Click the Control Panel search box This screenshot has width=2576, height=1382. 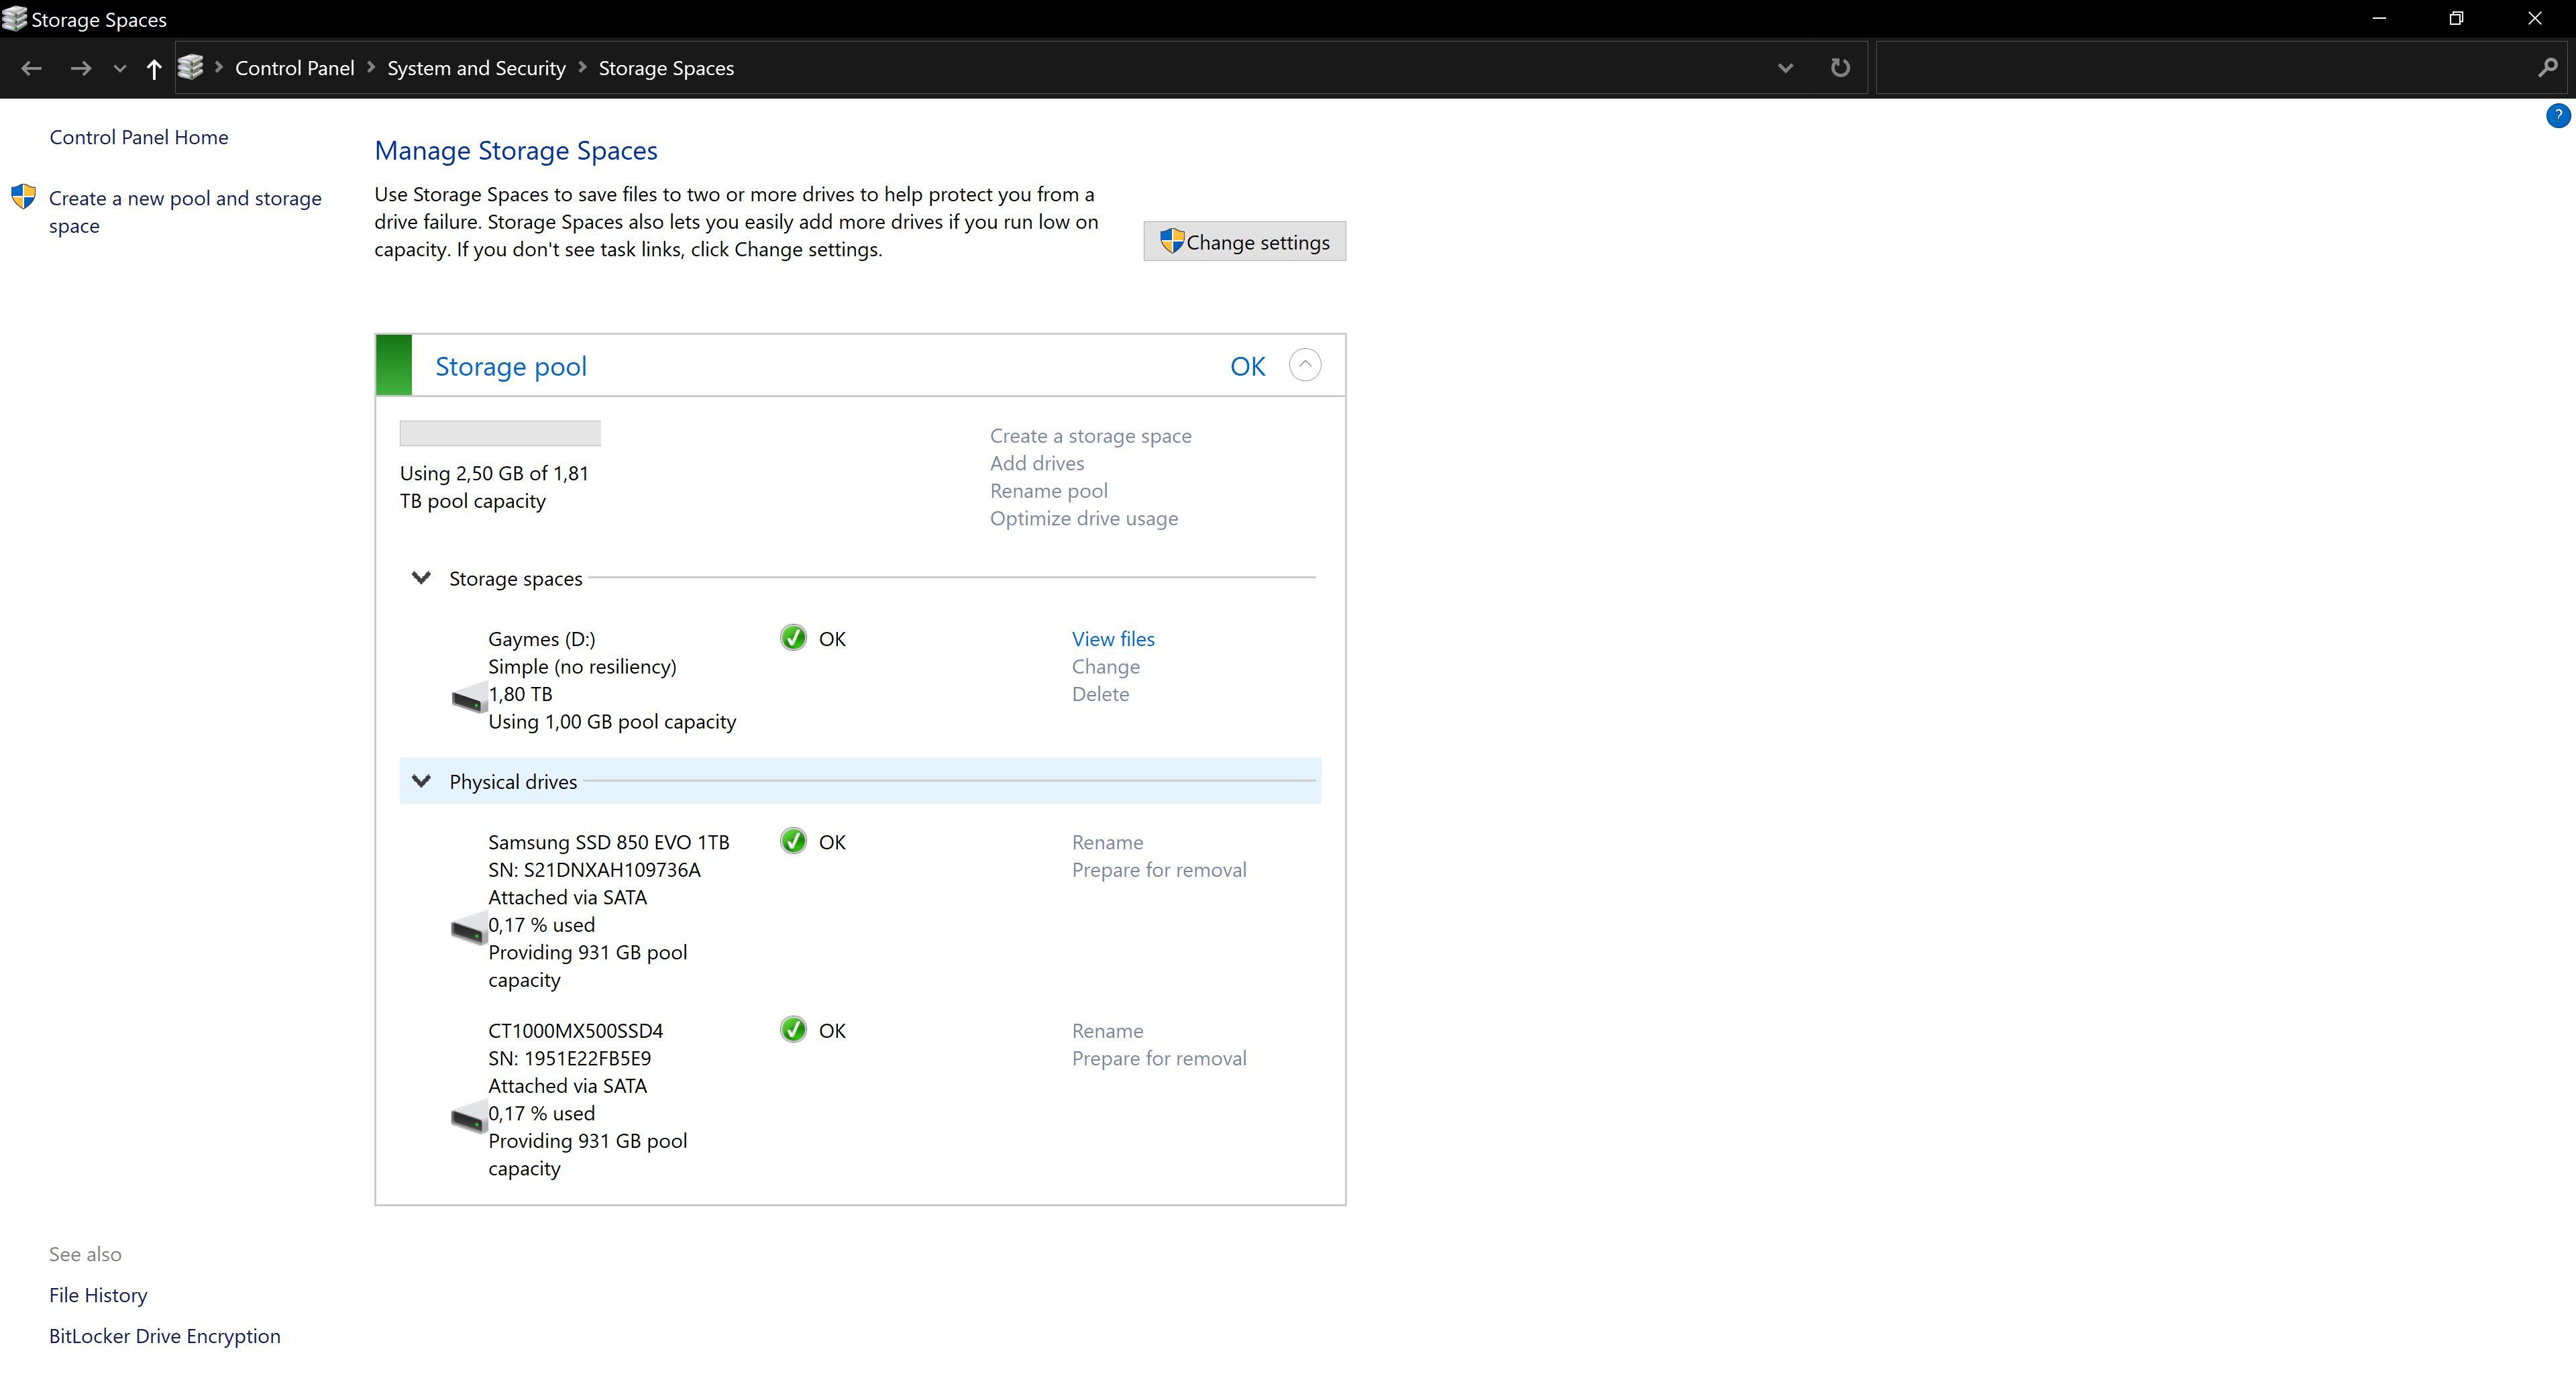pyautogui.click(x=2200, y=68)
